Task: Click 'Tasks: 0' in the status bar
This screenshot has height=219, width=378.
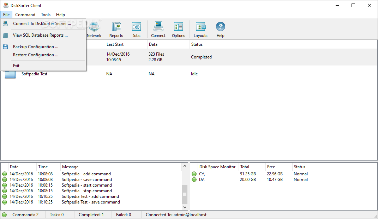Action: pos(57,215)
